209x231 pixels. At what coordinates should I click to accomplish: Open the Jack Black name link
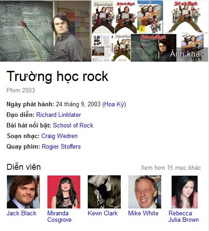22,214
